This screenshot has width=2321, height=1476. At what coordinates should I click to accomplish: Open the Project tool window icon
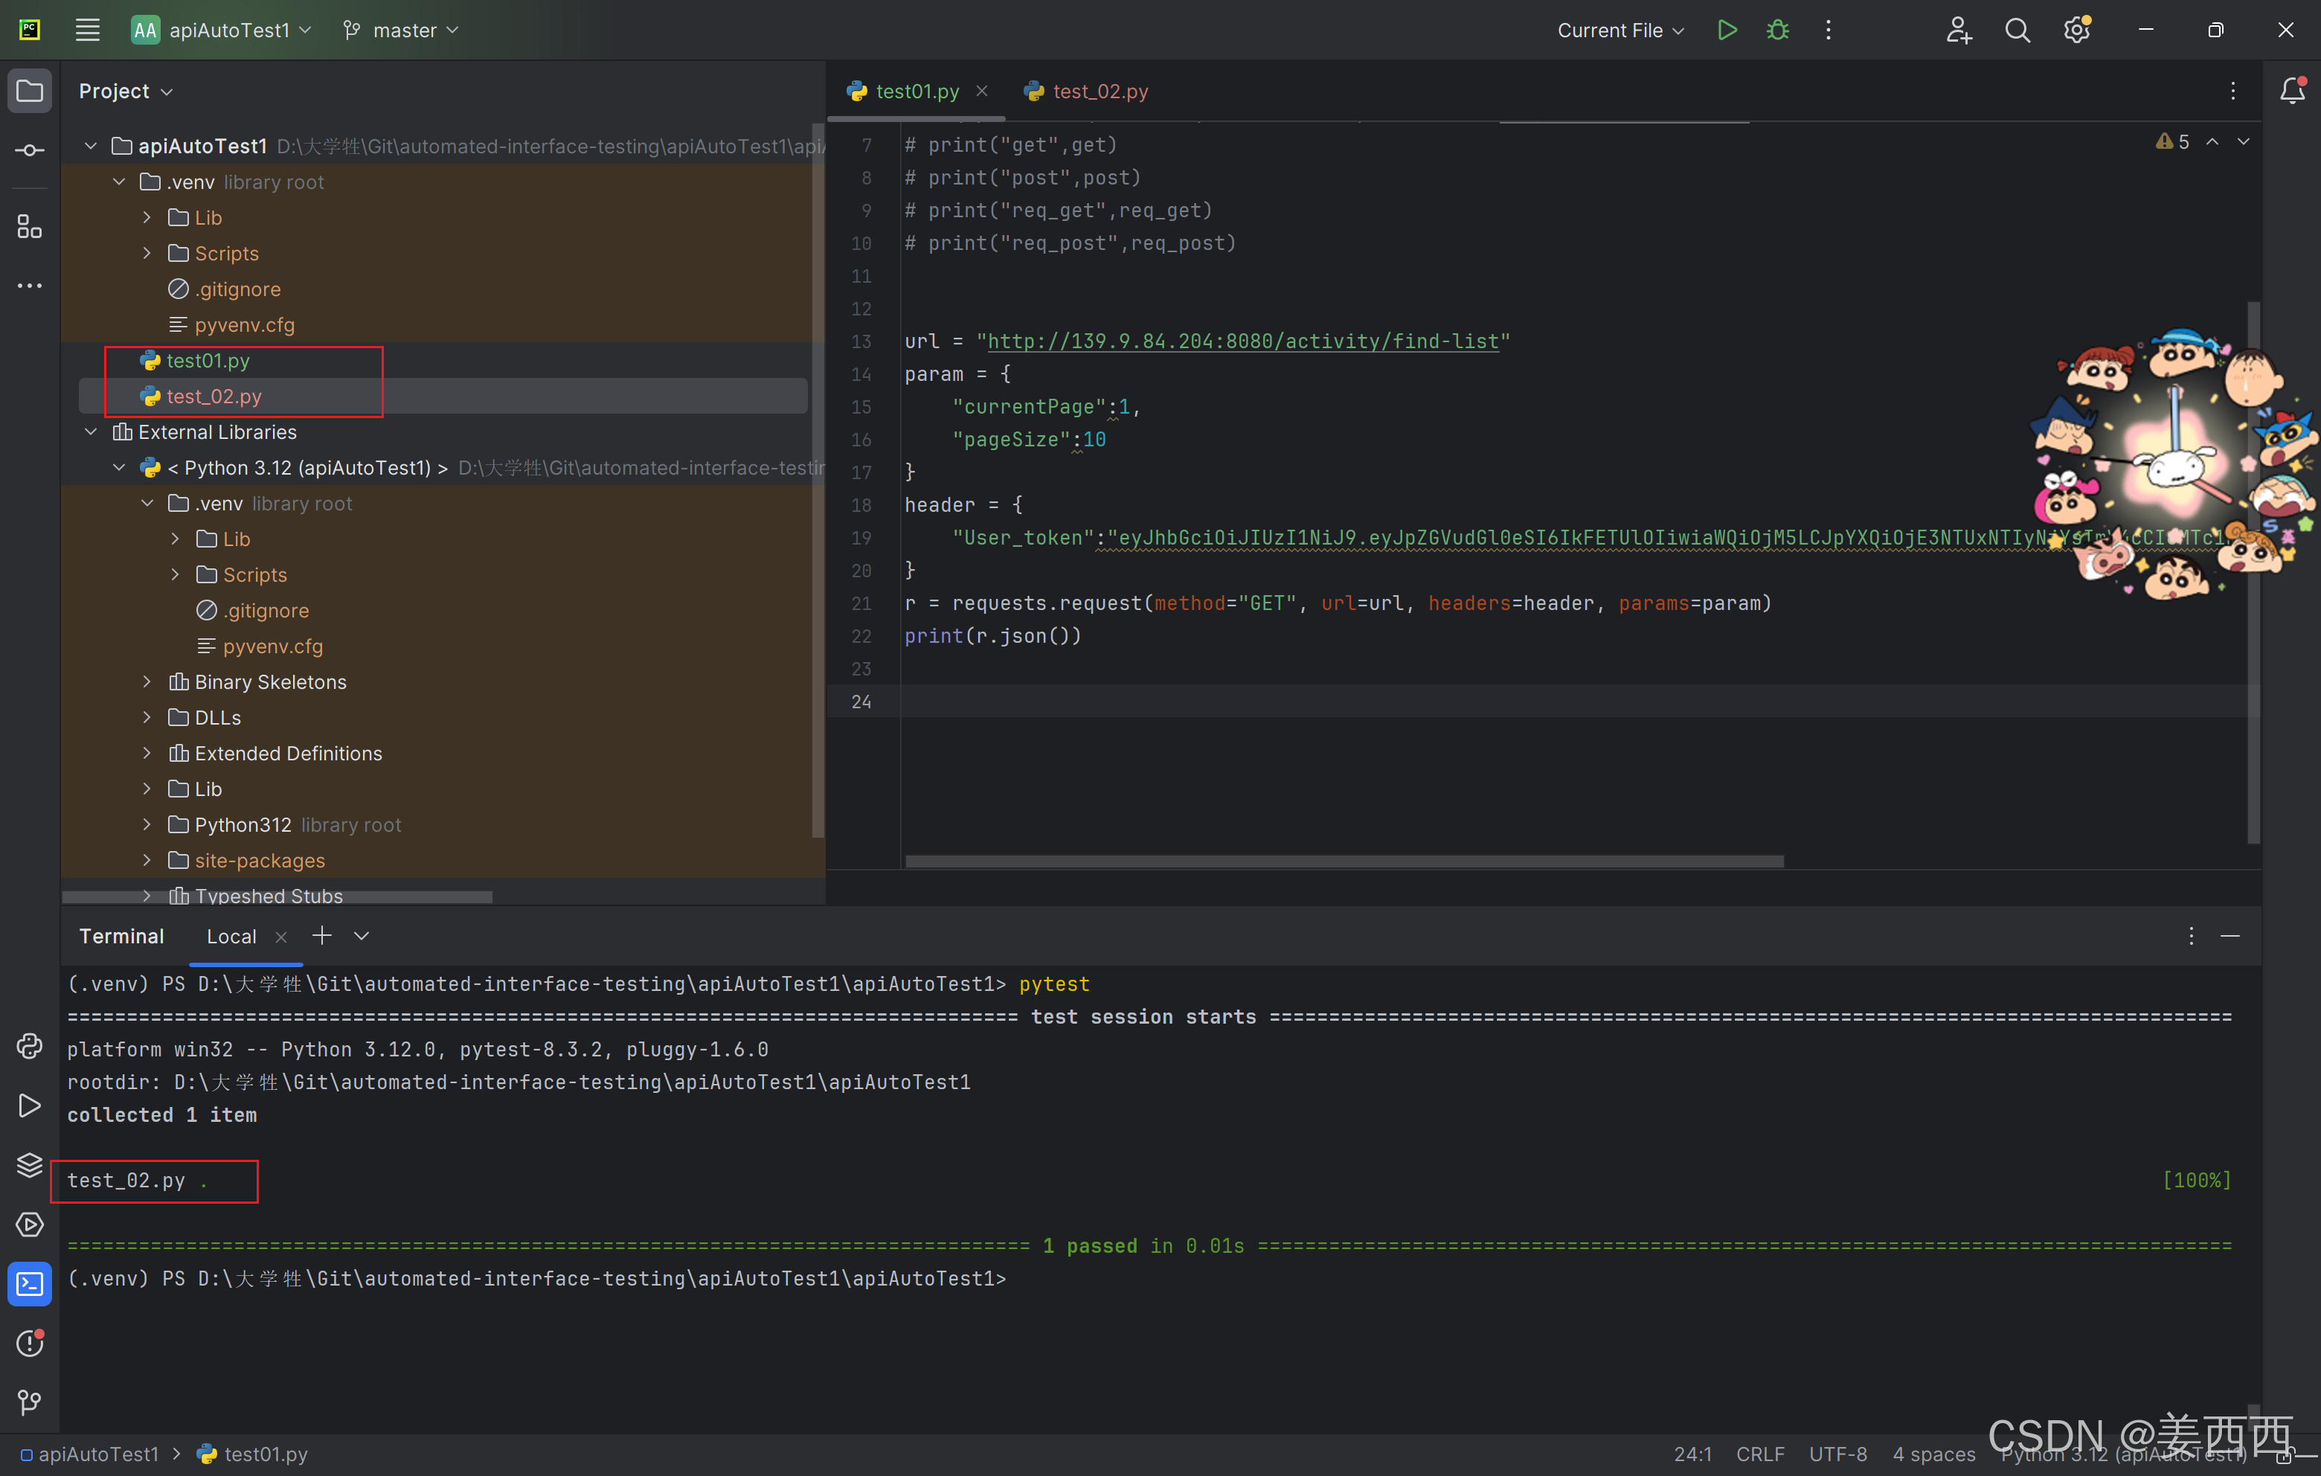click(30, 92)
